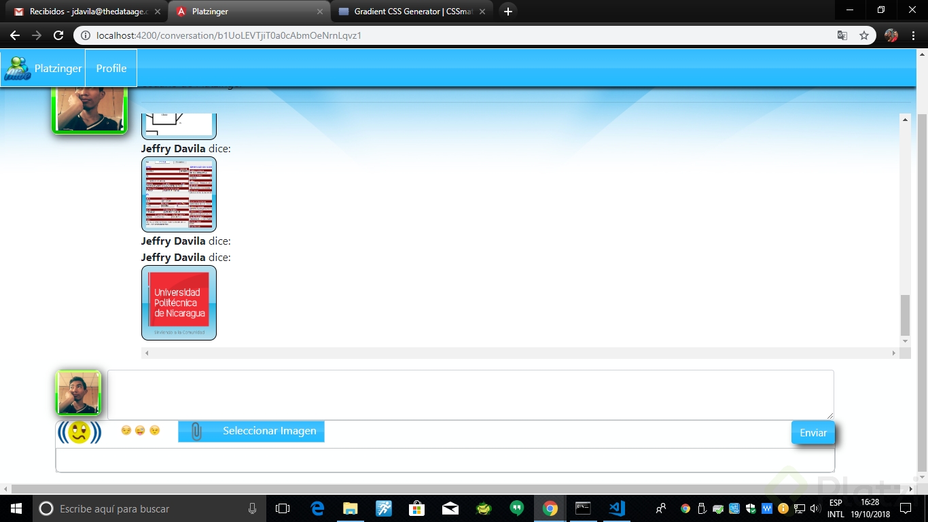Image resolution: width=928 pixels, height=522 pixels.
Task: Click the contact avatar at the conversation top
Action: click(x=90, y=109)
